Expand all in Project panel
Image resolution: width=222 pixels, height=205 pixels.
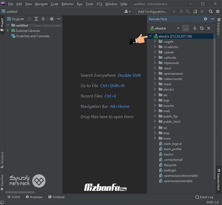36,19
